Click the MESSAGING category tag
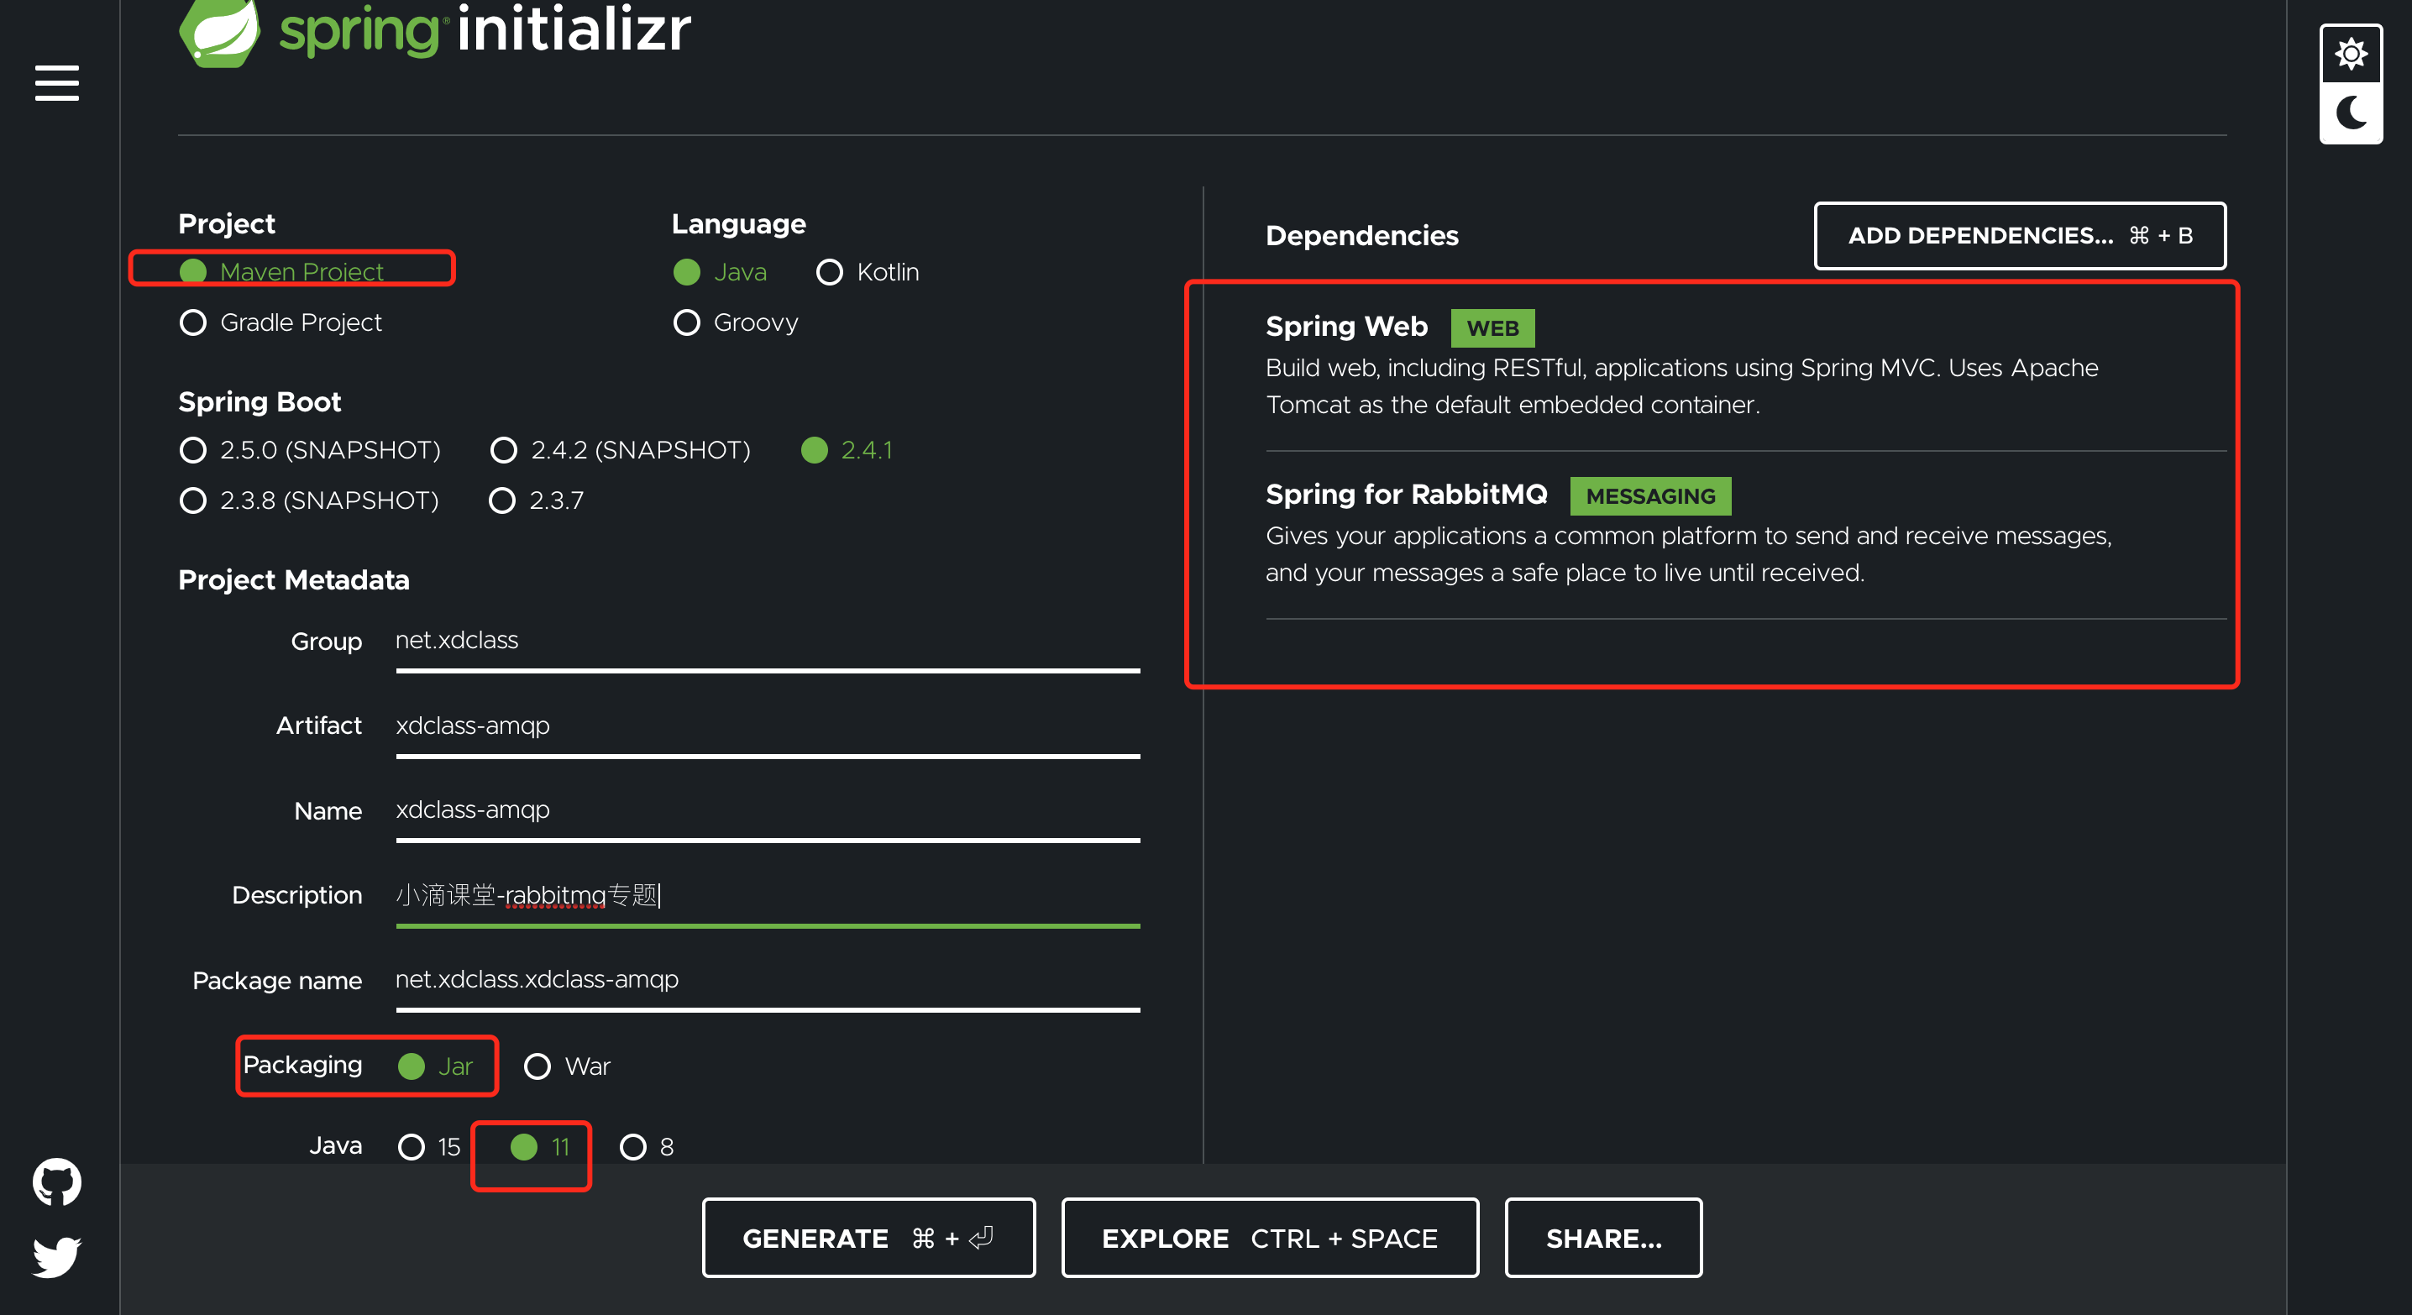Screen dimensions: 2412x1315 [1651, 496]
